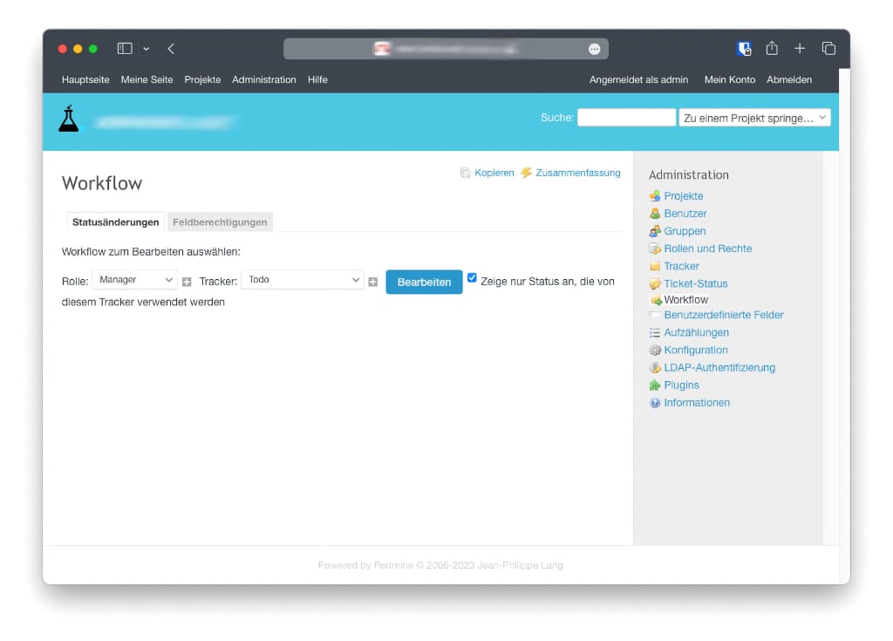Go to Plugins in the Administration sidebar
Viewport: 893px width, 641px height.
[x=681, y=385]
